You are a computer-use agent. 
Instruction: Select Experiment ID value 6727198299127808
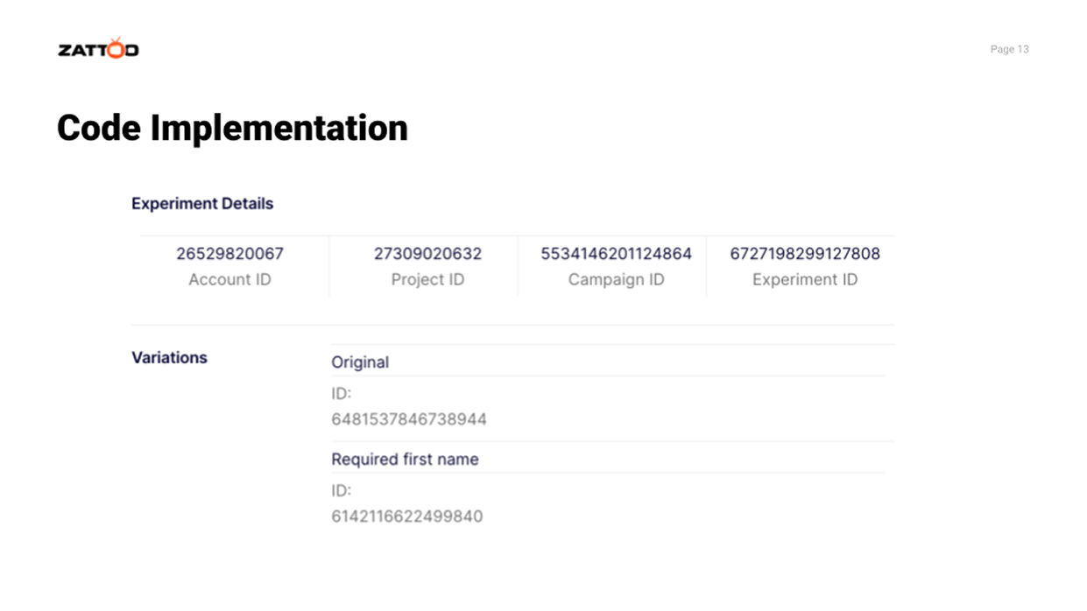[x=805, y=254]
